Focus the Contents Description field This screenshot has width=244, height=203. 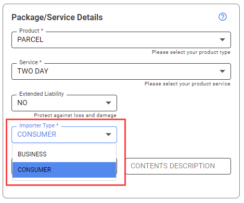(x=178, y=166)
